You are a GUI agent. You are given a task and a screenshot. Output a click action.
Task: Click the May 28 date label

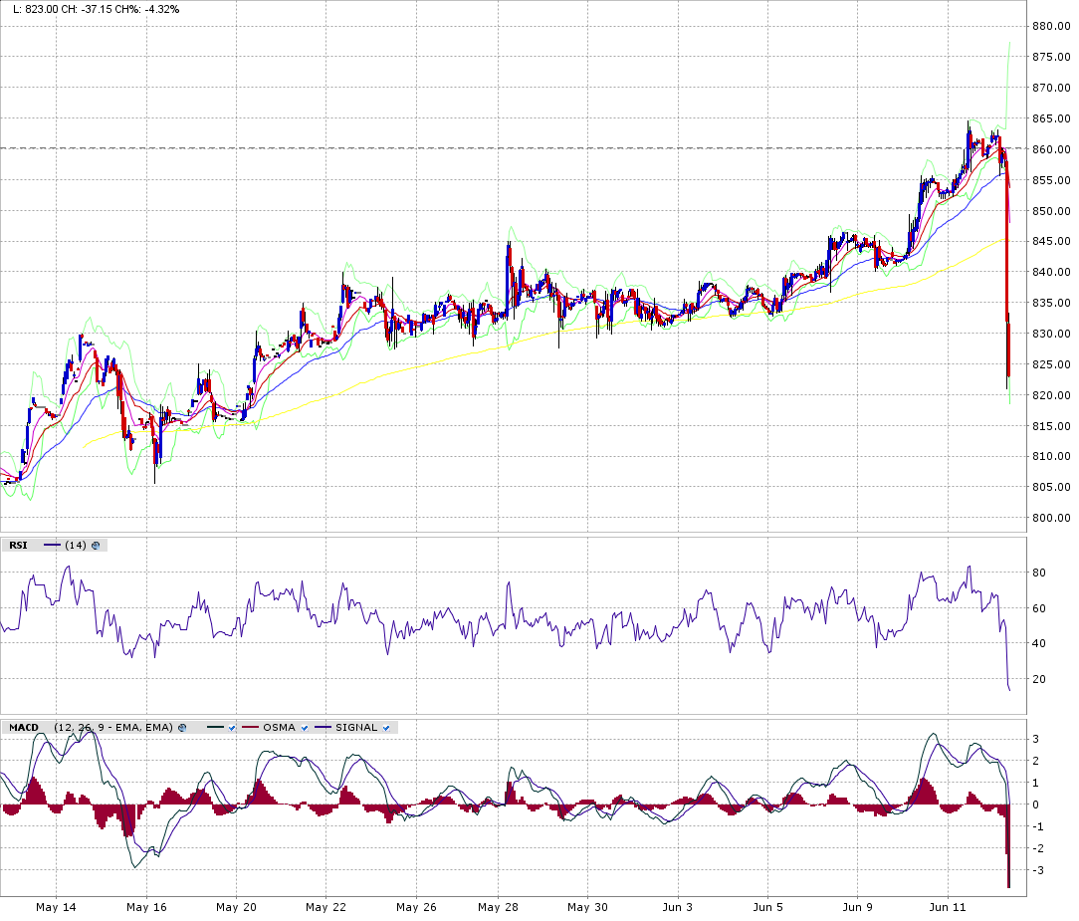(498, 907)
